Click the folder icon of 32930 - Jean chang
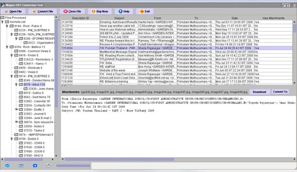Screen dimensions: 297x172 (26, 88)
